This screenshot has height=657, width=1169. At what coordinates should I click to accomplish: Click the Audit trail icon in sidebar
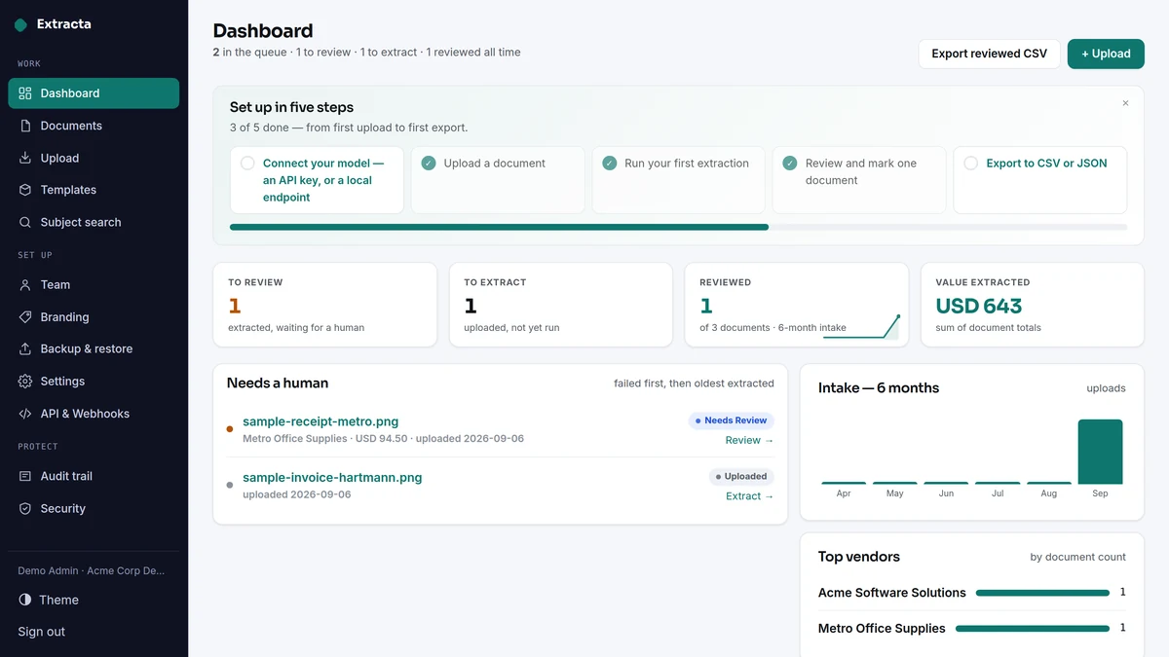coord(25,476)
